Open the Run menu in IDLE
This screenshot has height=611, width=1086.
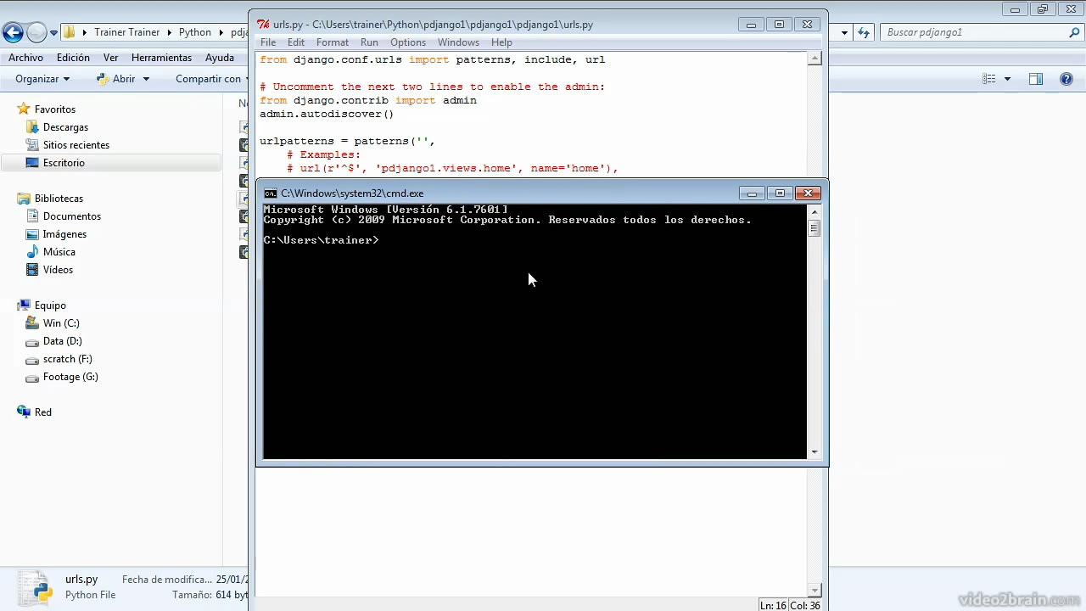(369, 42)
